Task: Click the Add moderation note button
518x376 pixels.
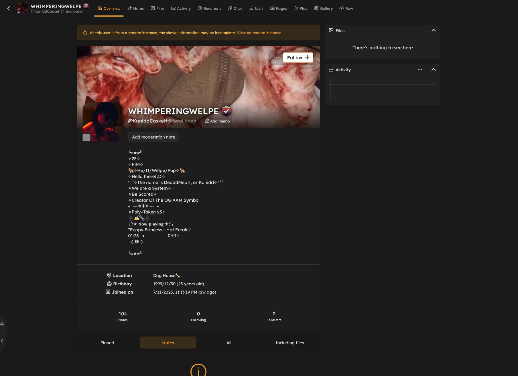Action: click(153, 137)
